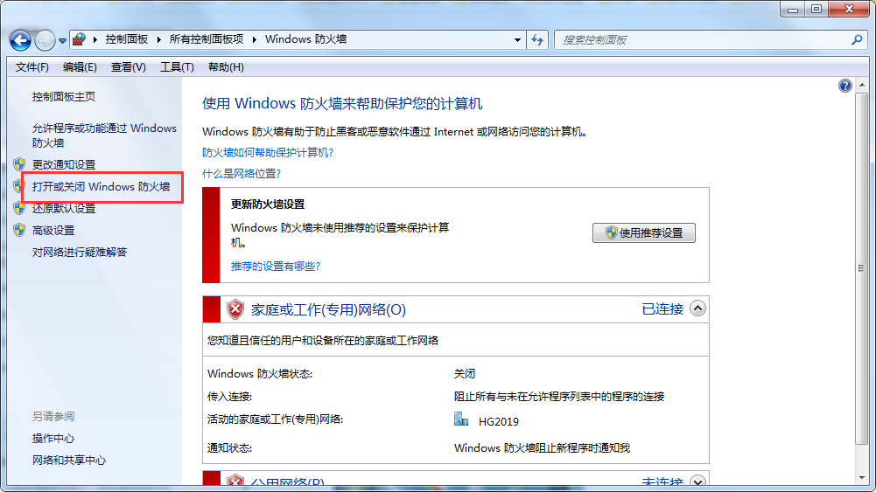The height and width of the screenshot is (492, 876).
Task: Click the HG2019 network name
Action: 498,422
